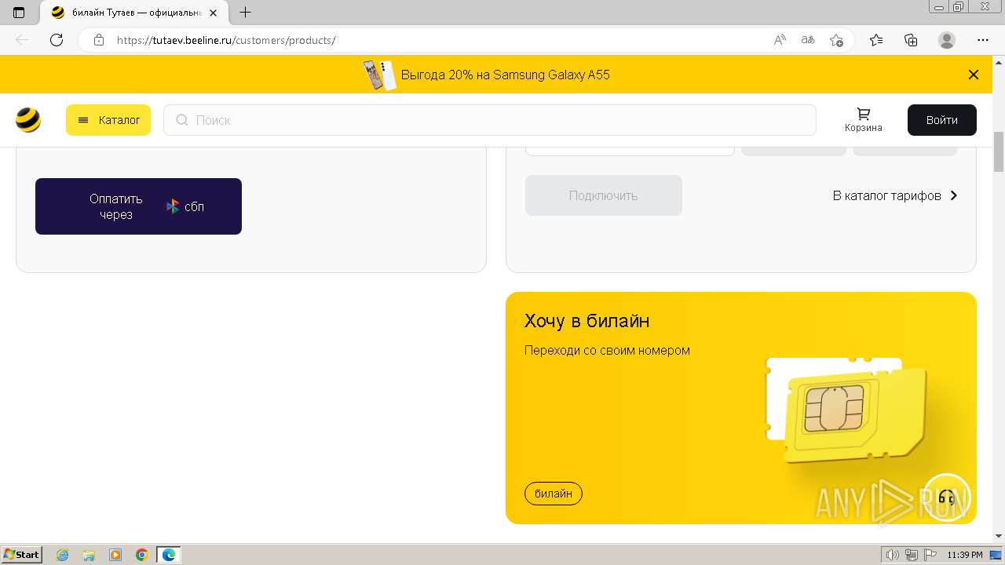Click the greyed Подключить button

pos(604,195)
